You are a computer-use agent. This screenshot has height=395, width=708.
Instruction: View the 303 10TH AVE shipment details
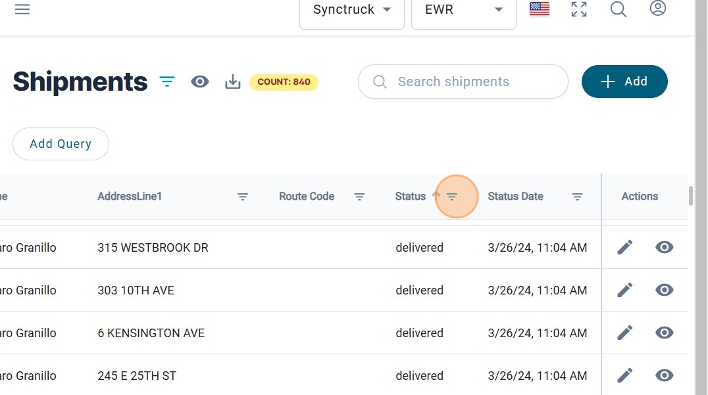[665, 290]
